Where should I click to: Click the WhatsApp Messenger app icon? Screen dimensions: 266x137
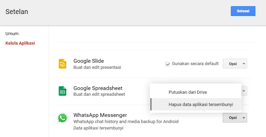[62, 118]
